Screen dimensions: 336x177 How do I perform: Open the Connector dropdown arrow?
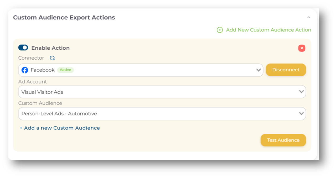[x=259, y=70]
